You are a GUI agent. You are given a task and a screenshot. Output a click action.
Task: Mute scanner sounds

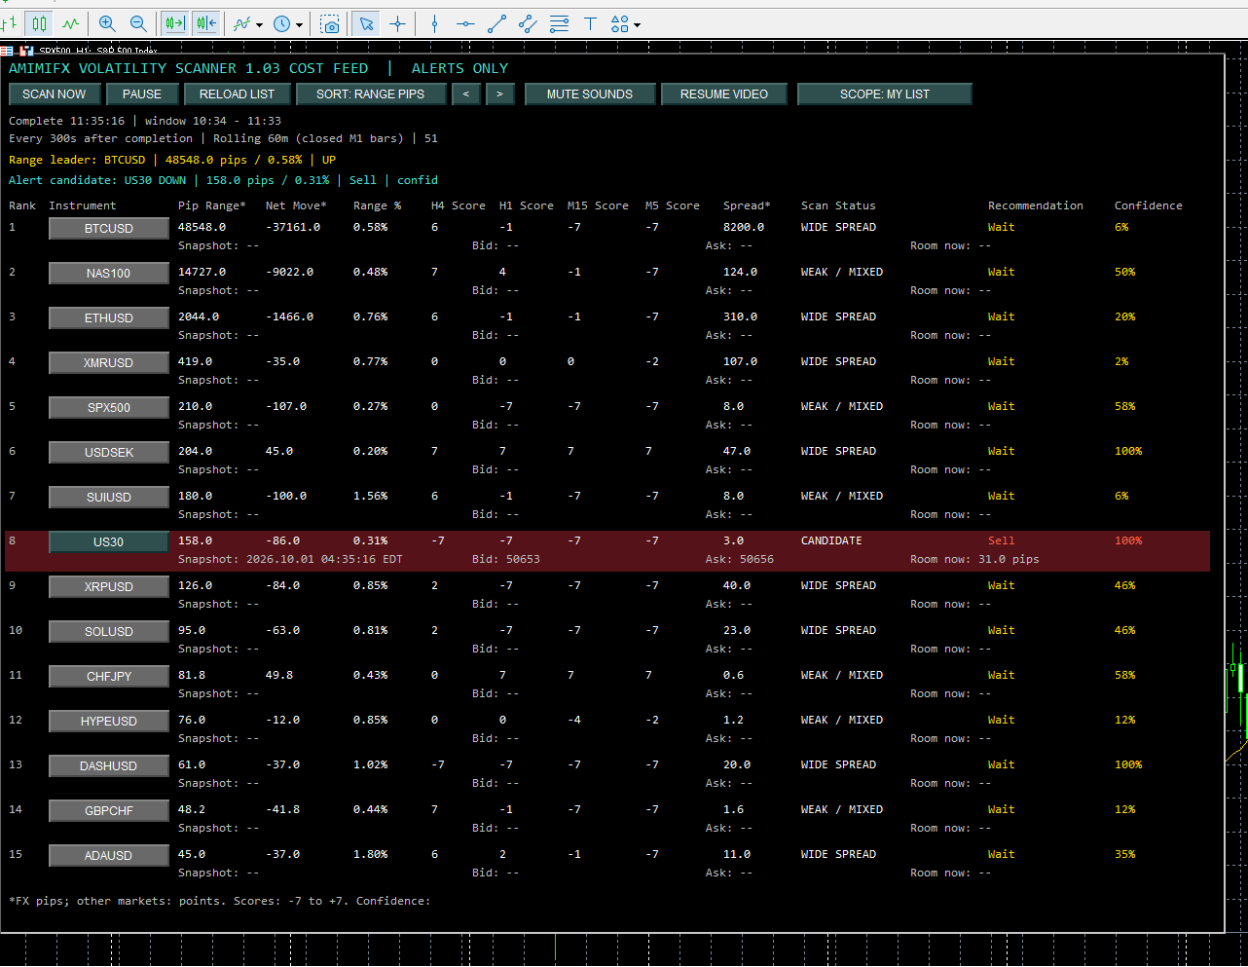coord(590,94)
